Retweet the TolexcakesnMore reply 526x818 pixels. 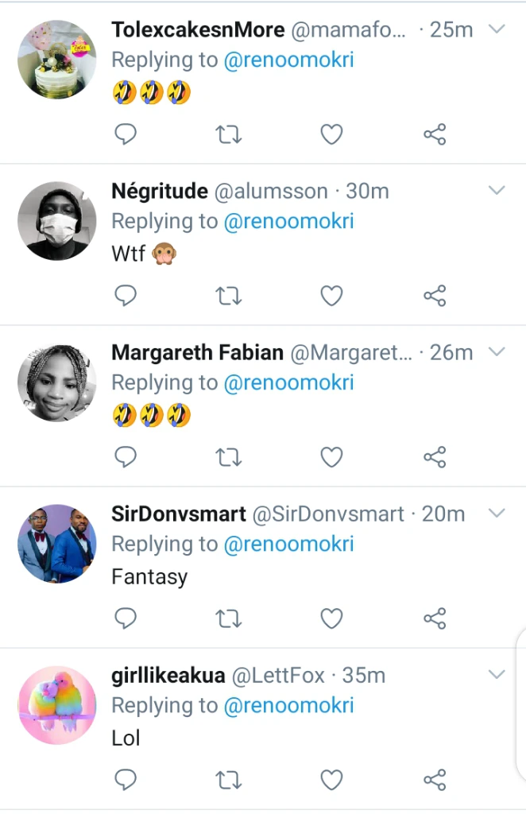click(x=229, y=135)
